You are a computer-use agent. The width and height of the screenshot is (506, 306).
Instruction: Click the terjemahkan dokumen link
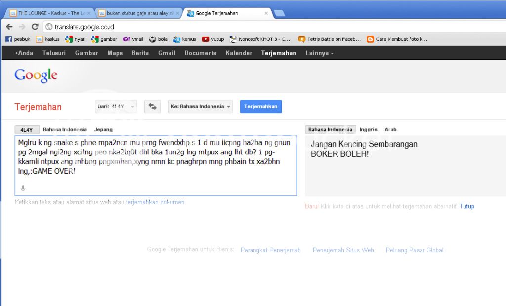tap(155, 202)
